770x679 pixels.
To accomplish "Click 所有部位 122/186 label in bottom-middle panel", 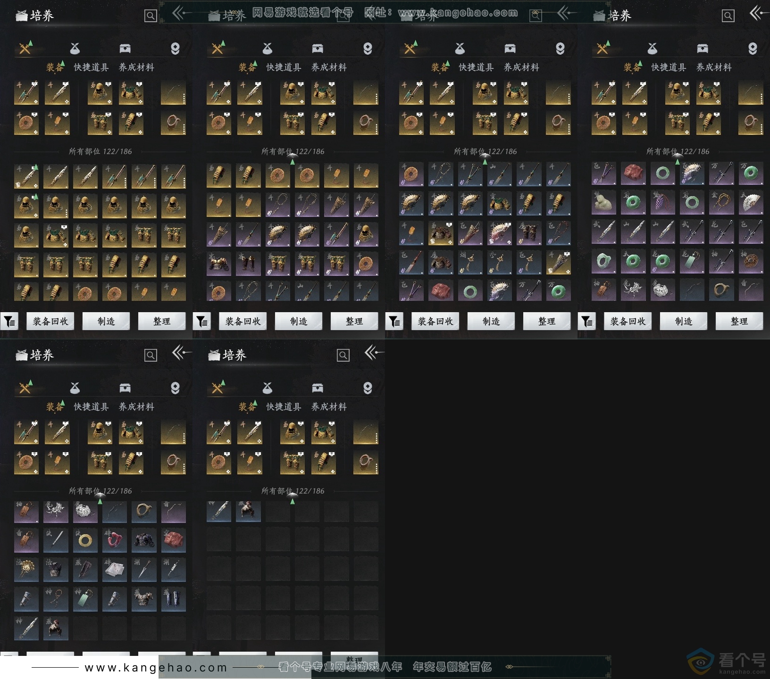I will click(x=293, y=491).
